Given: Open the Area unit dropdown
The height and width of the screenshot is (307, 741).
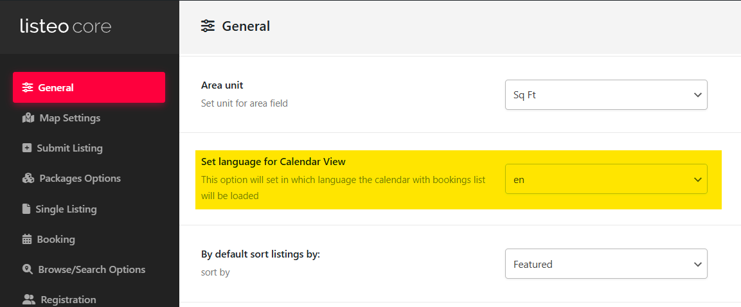Looking at the screenshot, I should click(x=606, y=95).
